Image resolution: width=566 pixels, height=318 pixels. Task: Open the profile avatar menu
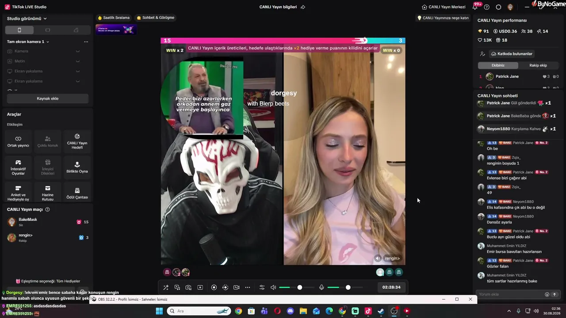click(510, 7)
